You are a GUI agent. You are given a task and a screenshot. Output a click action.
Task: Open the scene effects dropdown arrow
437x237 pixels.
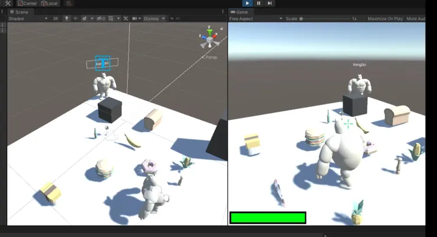(92, 19)
